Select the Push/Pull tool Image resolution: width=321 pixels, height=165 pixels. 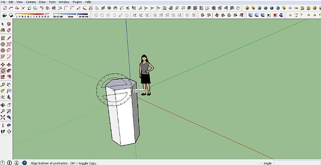pyautogui.click(x=9, y=65)
